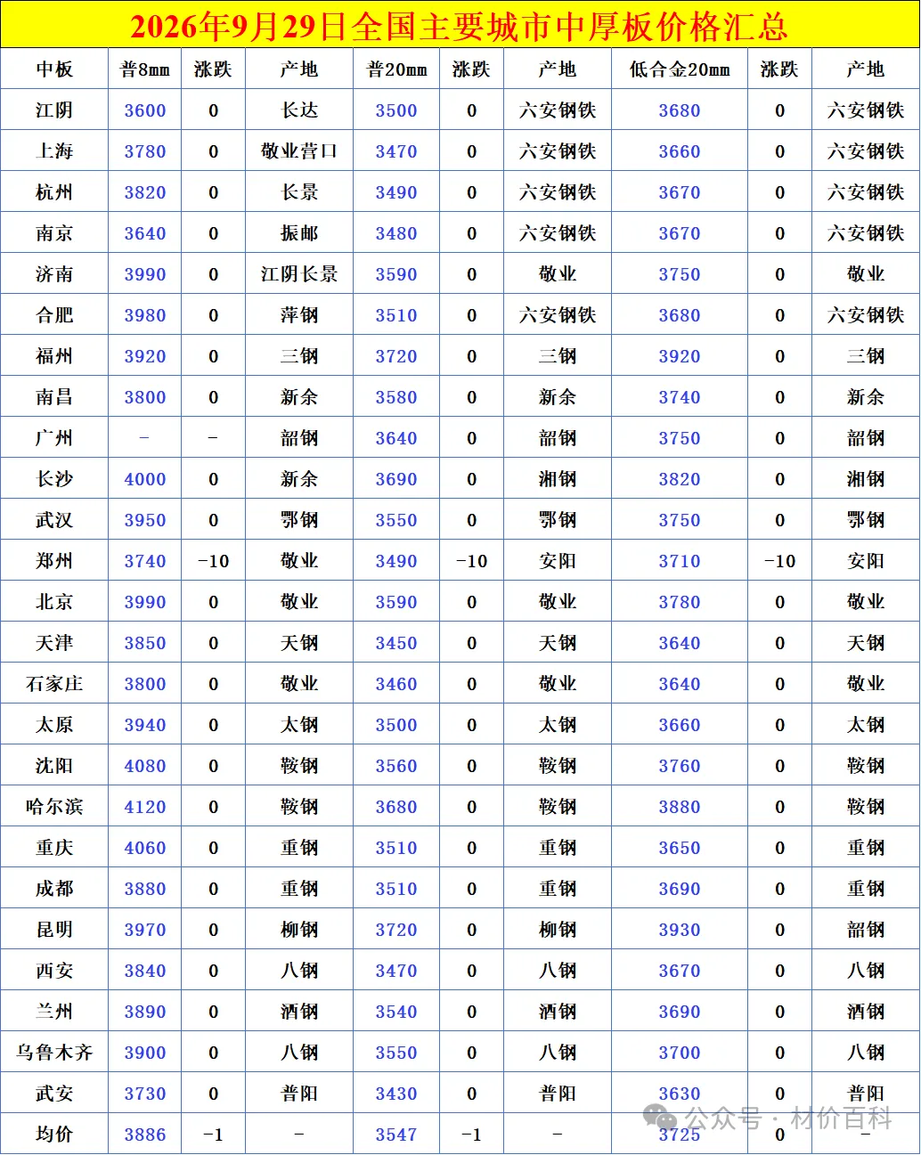Click city name 南京 in first column
The image size is (921, 1155).
coord(54,233)
